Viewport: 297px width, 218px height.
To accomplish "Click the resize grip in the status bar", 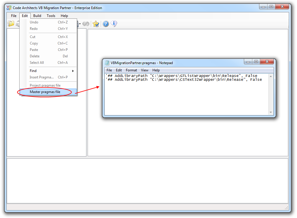I will (286, 208).
